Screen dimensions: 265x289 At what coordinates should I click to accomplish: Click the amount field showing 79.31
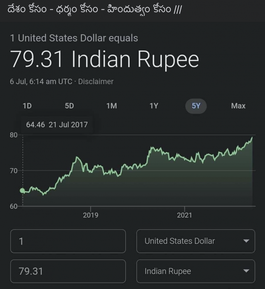68,271
